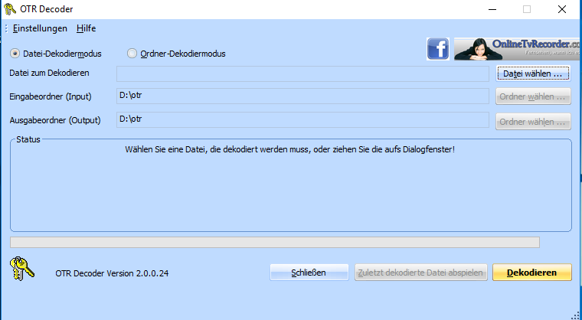Click the Datei zum Dekodieren field
The height and width of the screenshot is (320, 582).
coord(302,73)
